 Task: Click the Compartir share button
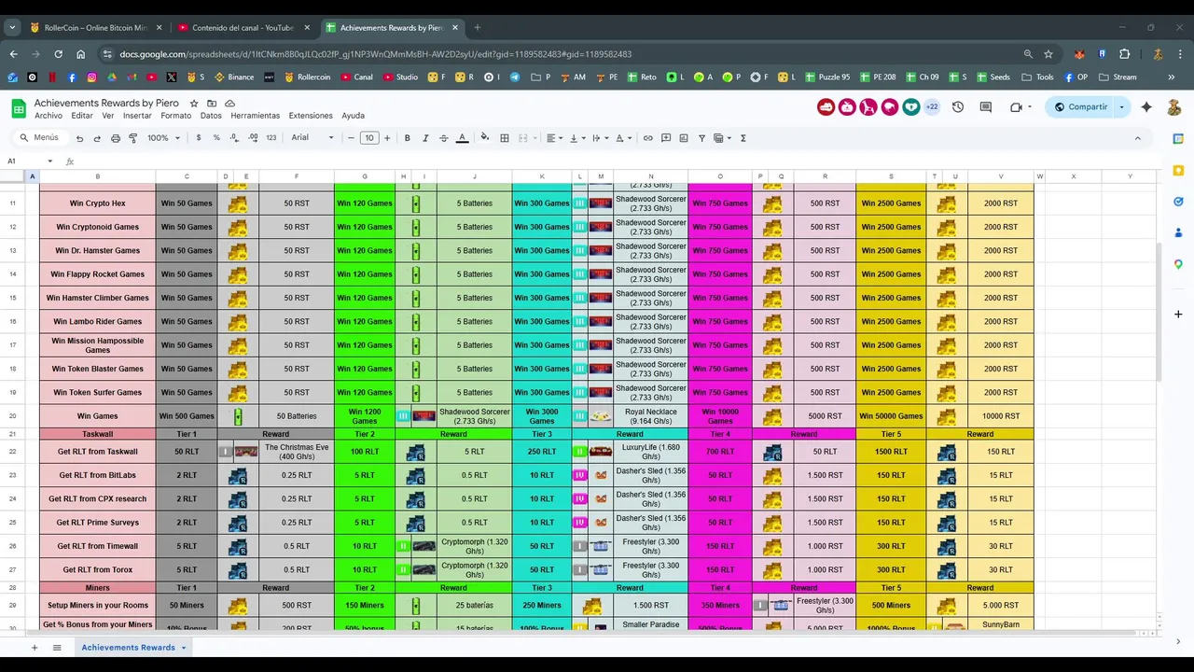[x=1080, y=107]
